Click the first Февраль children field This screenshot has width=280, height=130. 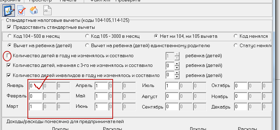(35, 96)
